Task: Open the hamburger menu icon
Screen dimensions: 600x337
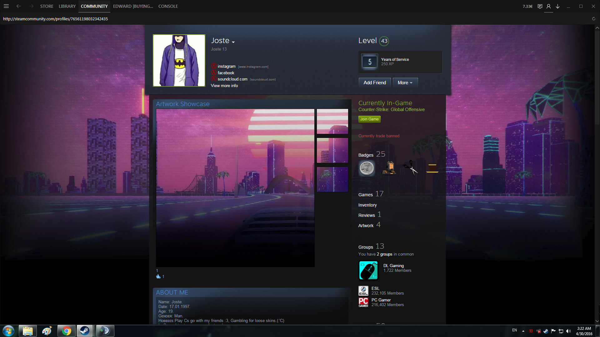Action: [6, 6]
